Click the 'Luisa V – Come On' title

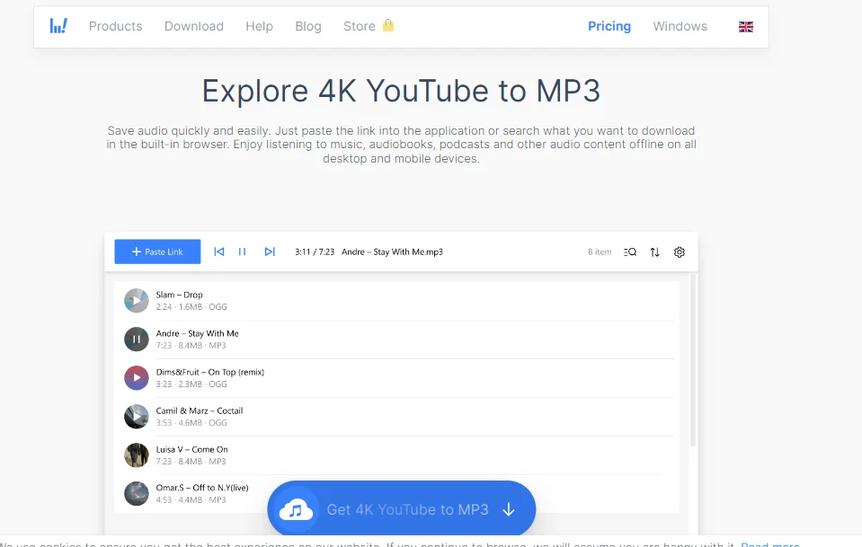click(191, 449)
